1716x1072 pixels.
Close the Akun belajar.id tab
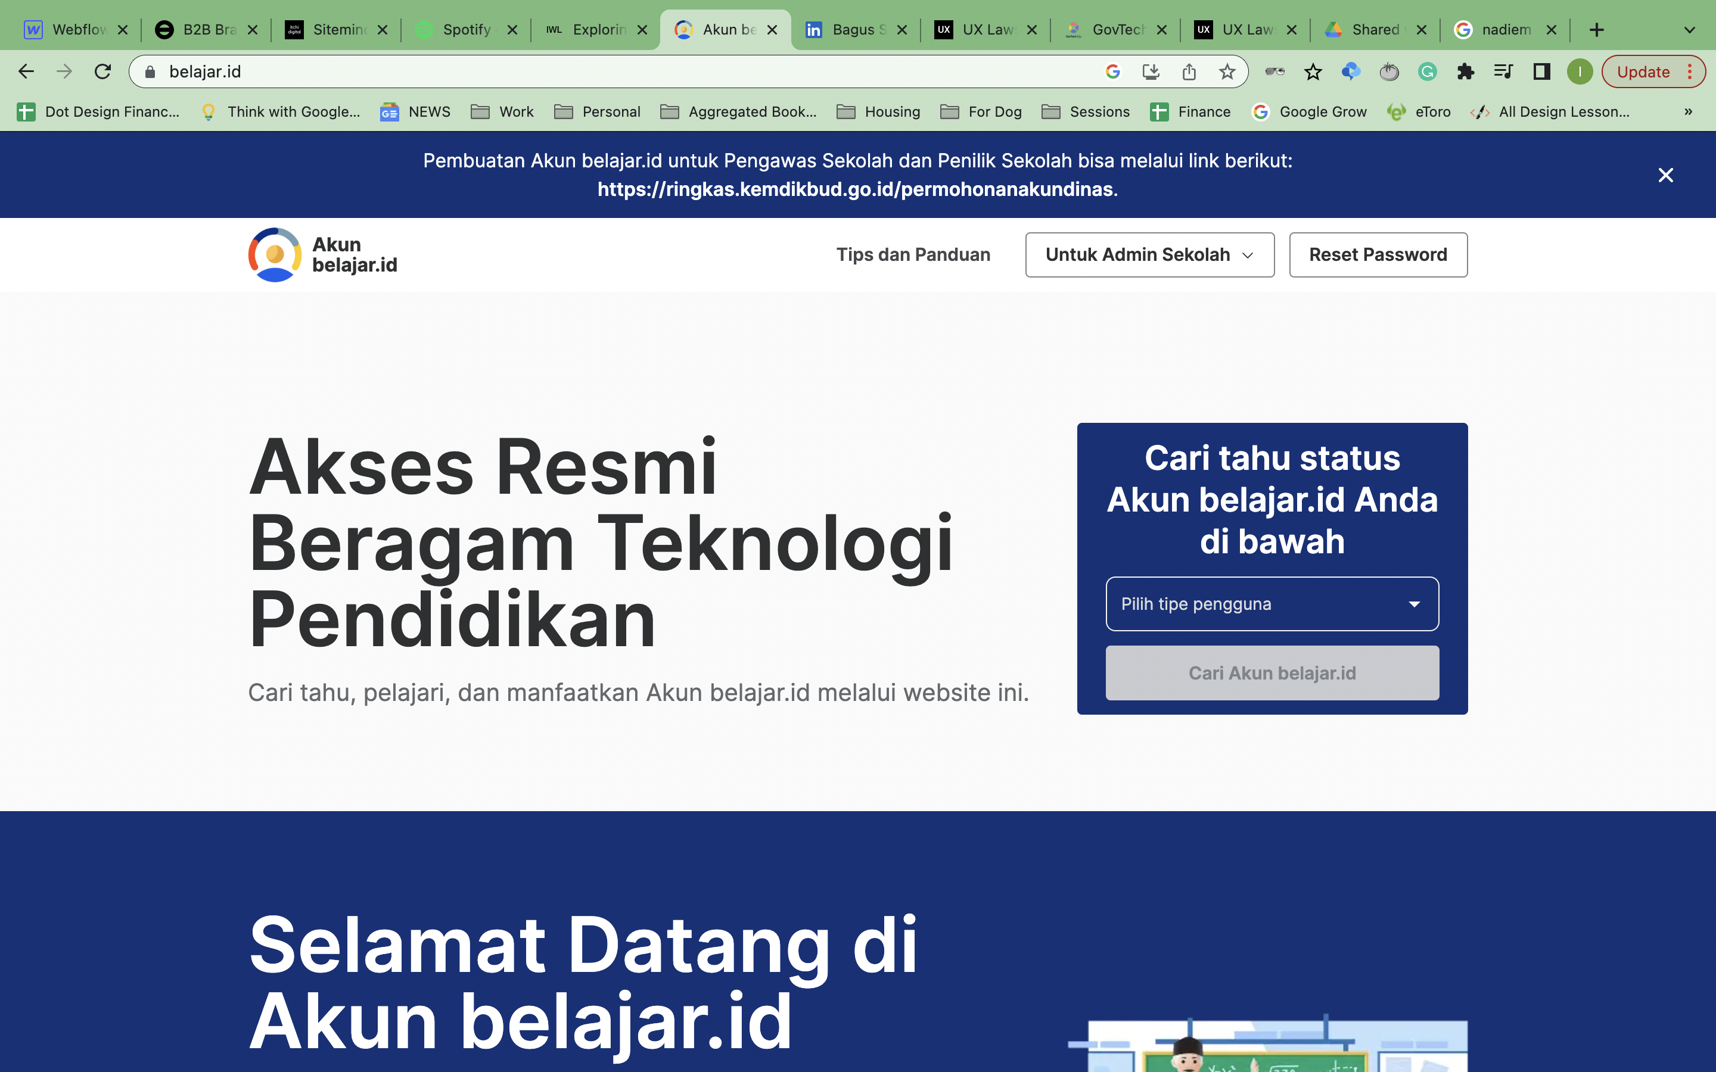[772, 30]
